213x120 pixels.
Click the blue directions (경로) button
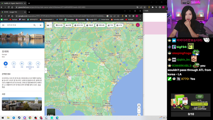point(6,64)
